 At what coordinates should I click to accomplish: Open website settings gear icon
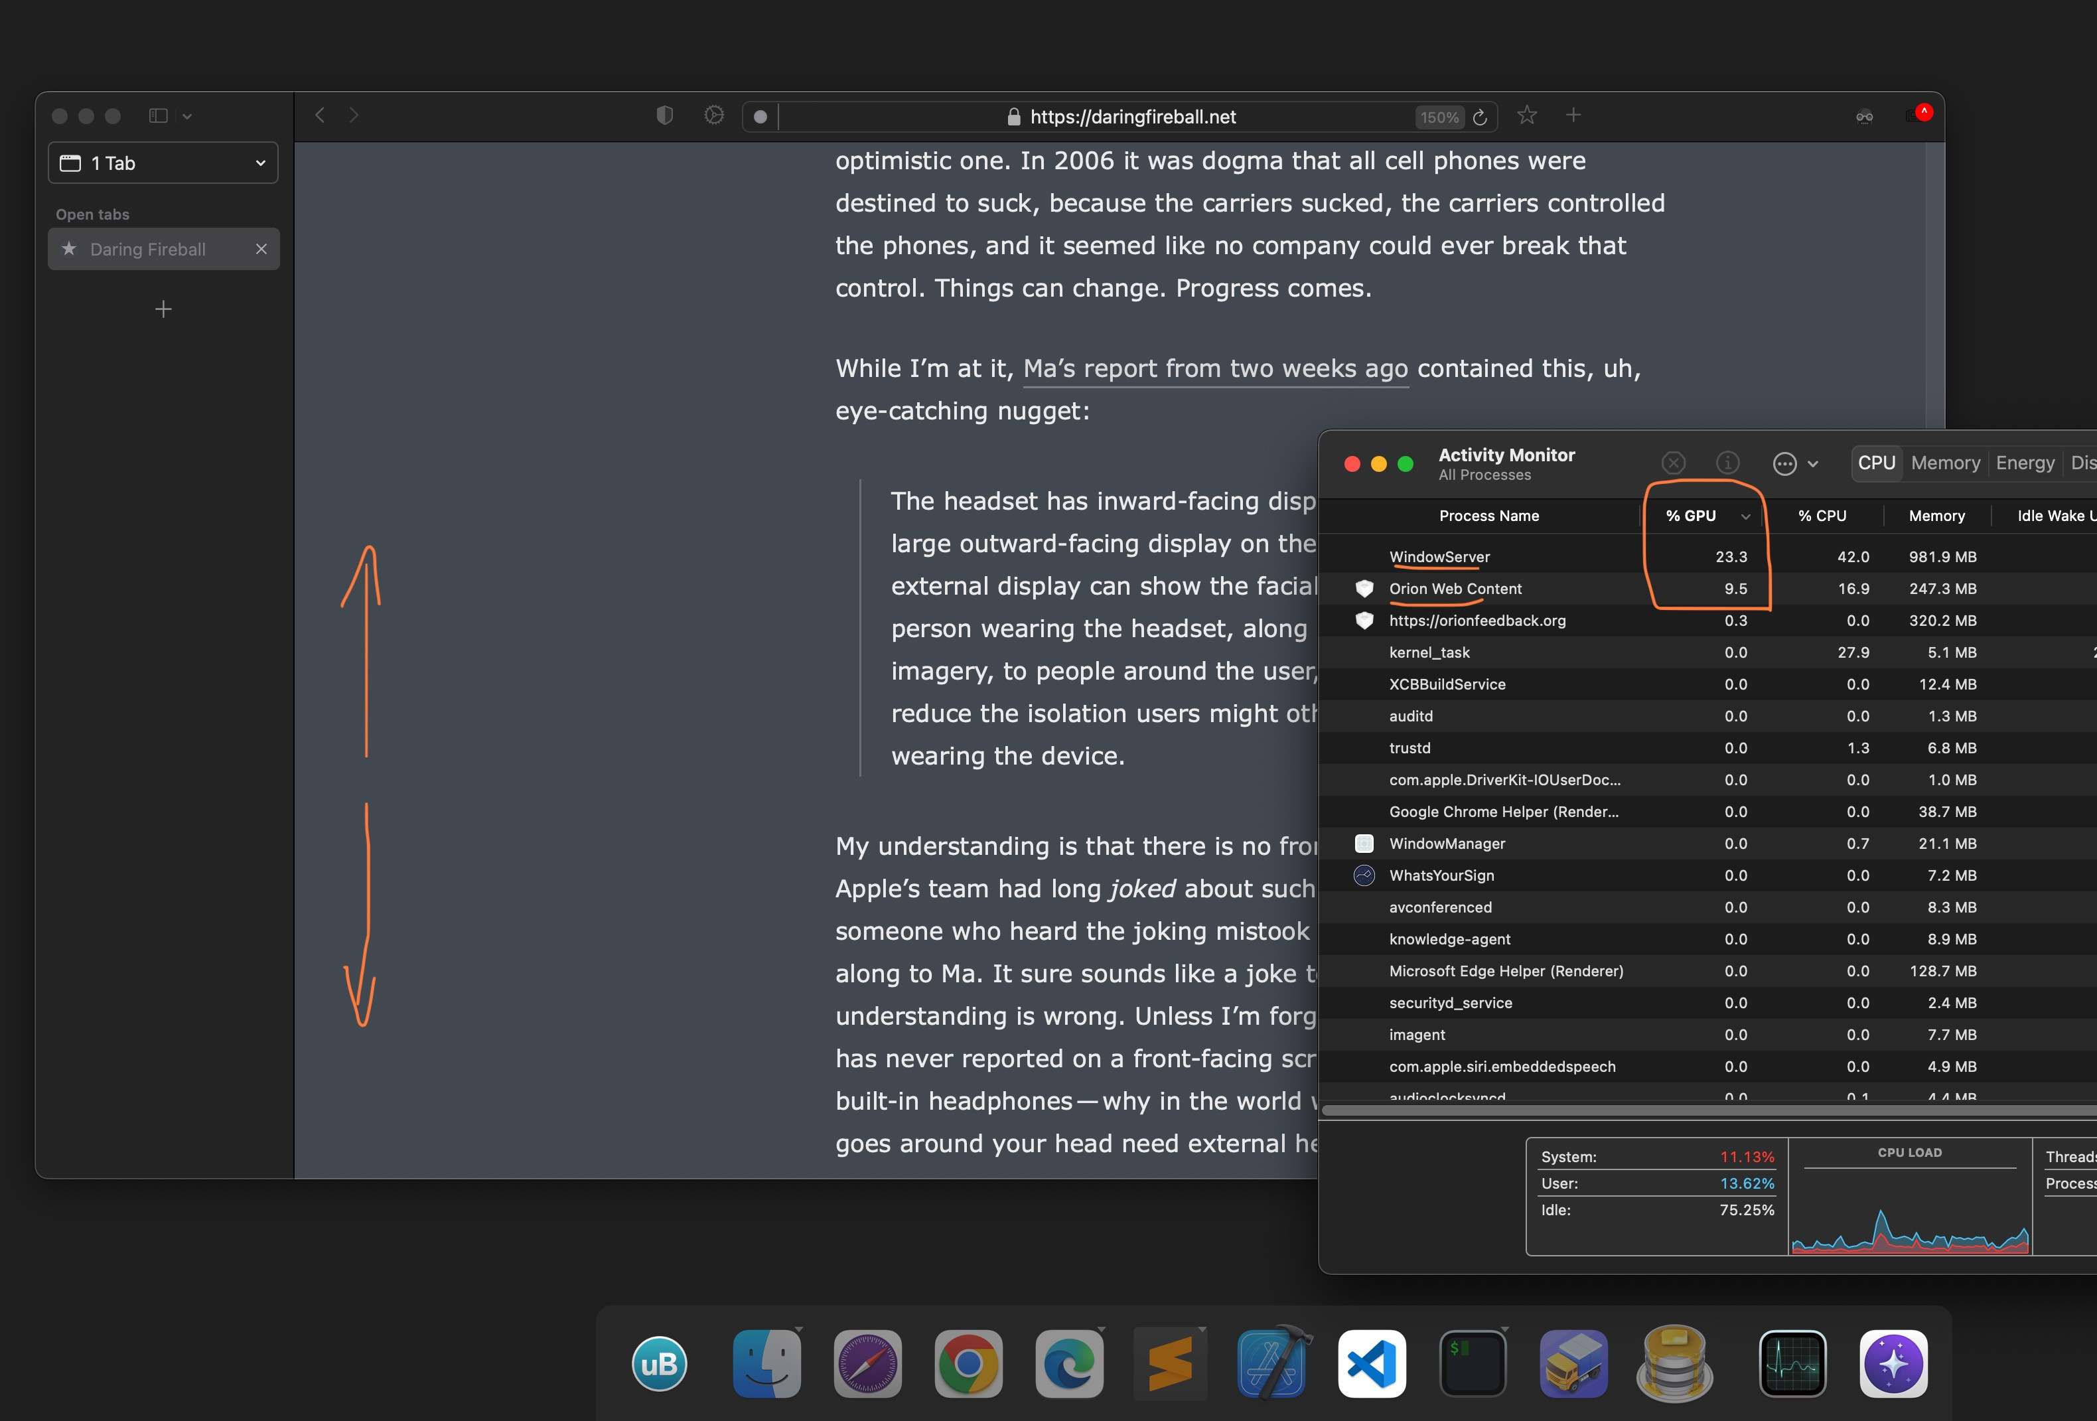click(714, 115)
